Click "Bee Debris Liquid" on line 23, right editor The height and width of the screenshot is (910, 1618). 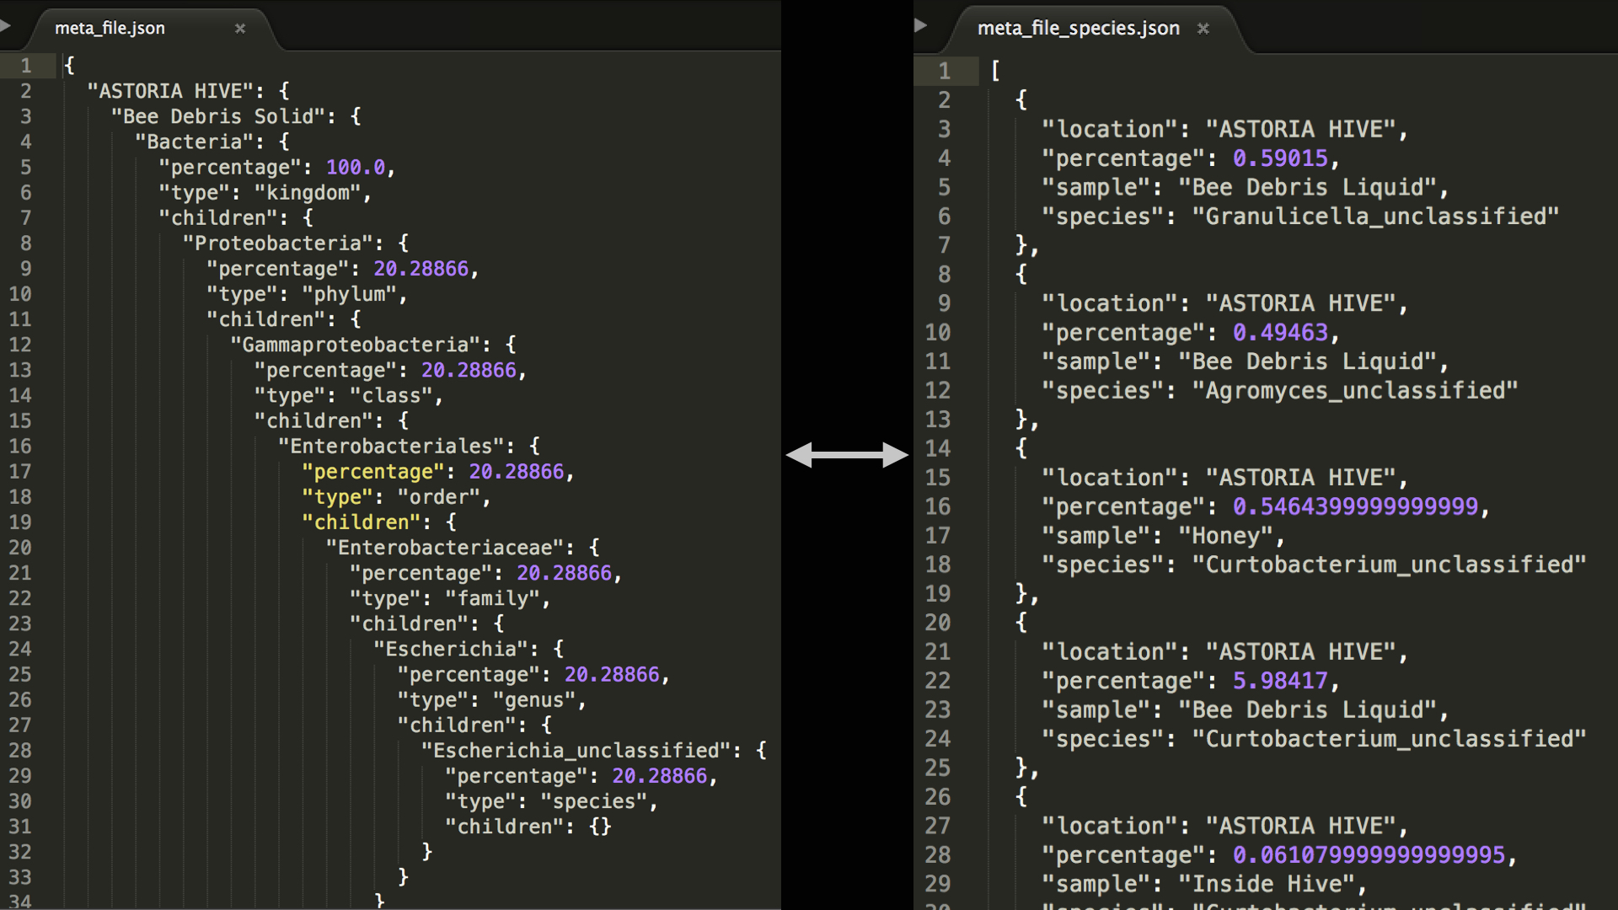(1307, 709)
